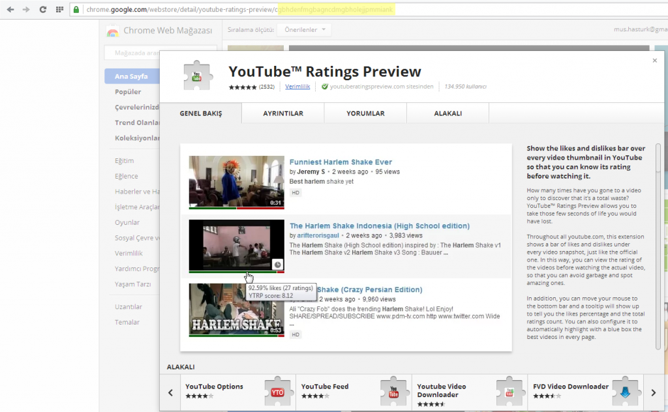Open The Harlem Shake Indonesia video title

coord(380,226)
